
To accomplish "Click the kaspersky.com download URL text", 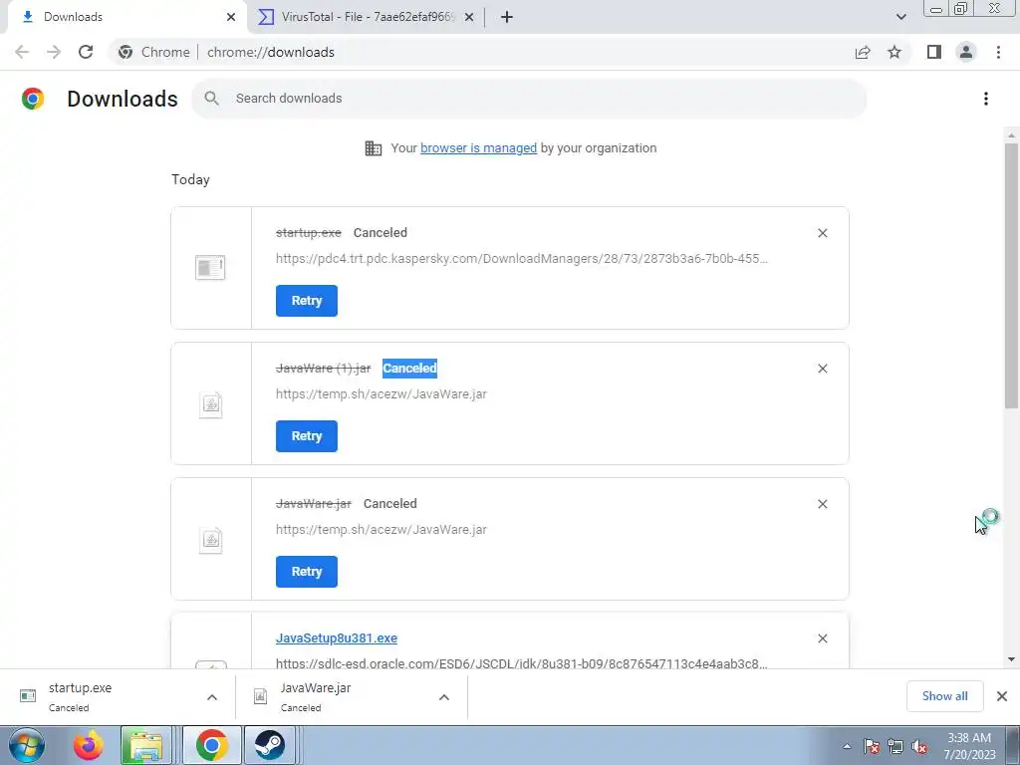I will [x=522, y=259].
